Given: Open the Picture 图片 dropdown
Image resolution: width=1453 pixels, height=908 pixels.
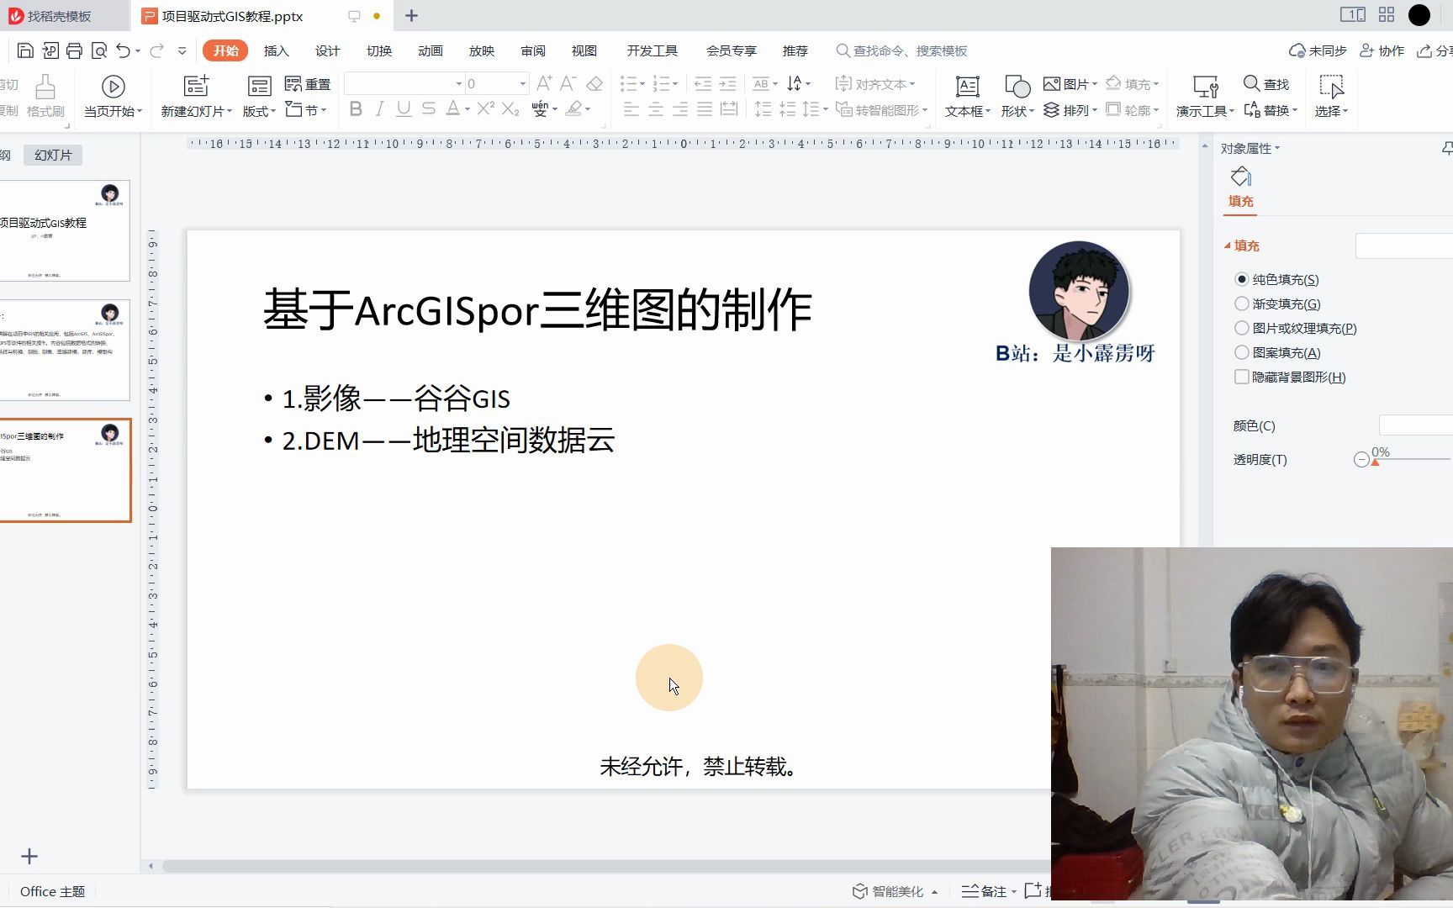Looking at the screenshot, I should pos(1070,83).
